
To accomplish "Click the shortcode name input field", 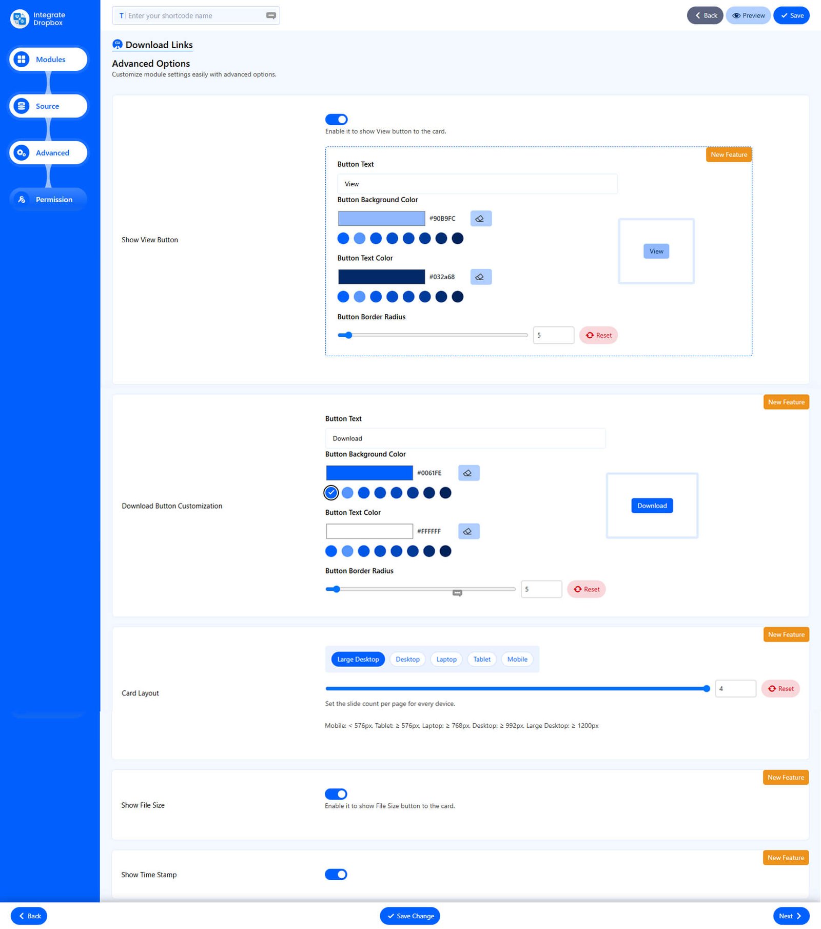I will 196,16.
